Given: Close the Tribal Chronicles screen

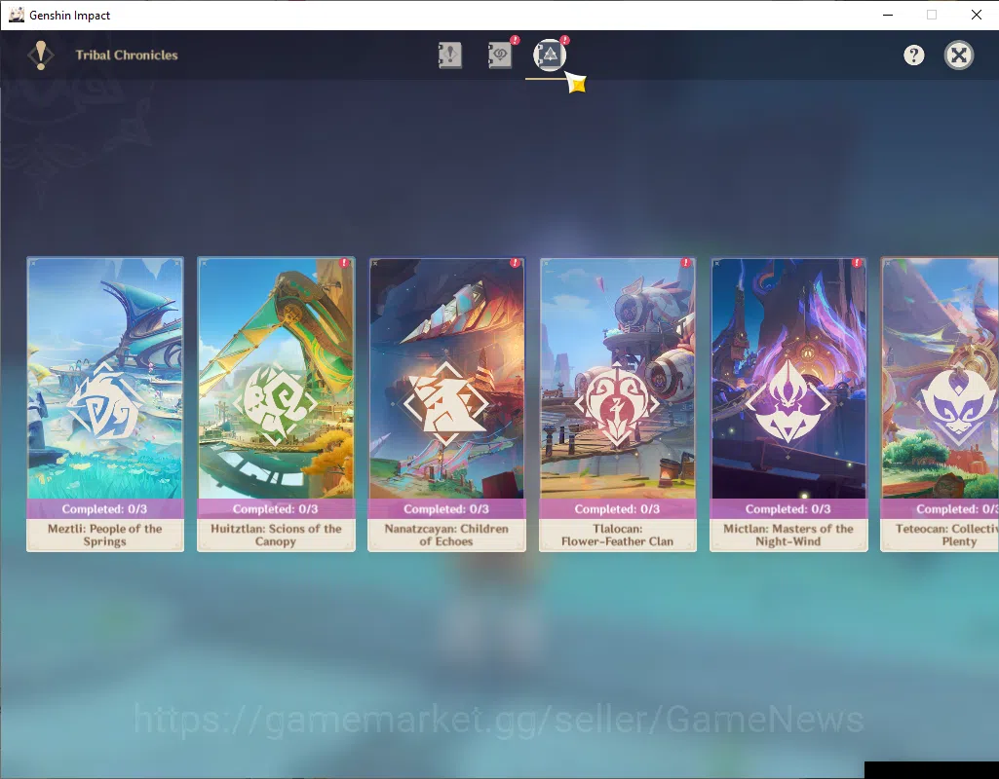Looking at the screenshot, I should coord(958,56).
